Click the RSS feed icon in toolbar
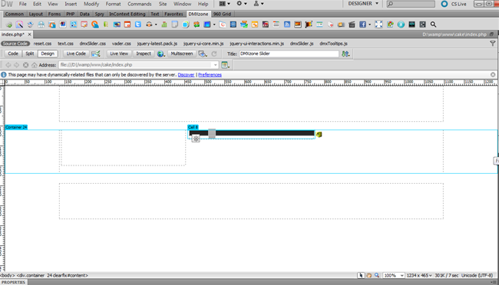This screenshot has width=499, height=285. click(287, 25)
